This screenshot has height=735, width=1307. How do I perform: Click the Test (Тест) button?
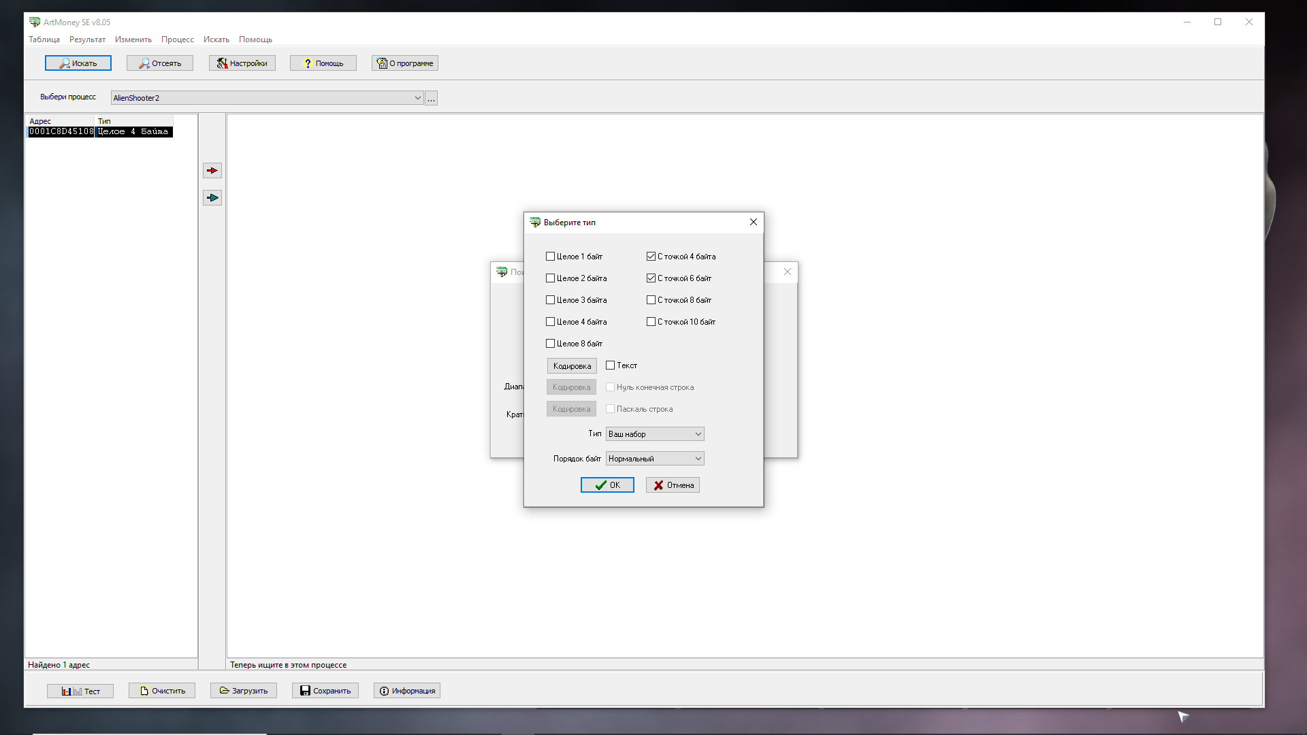coord(80,691)
